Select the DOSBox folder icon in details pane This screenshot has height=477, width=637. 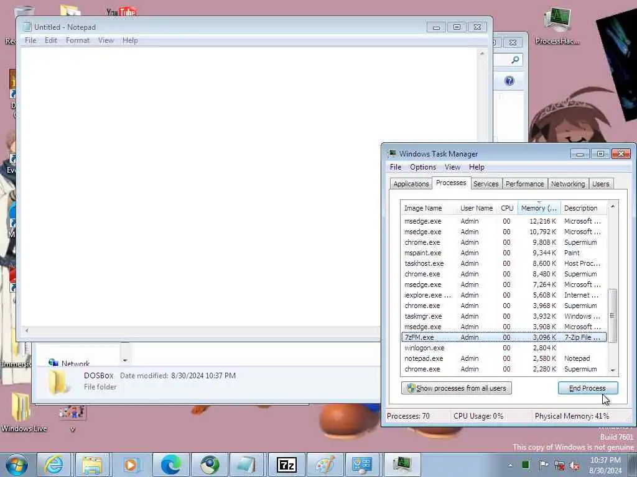pos(58,382)
